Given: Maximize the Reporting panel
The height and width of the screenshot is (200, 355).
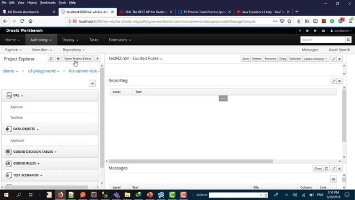Looking at the screenshot, I should coord(333,81).
